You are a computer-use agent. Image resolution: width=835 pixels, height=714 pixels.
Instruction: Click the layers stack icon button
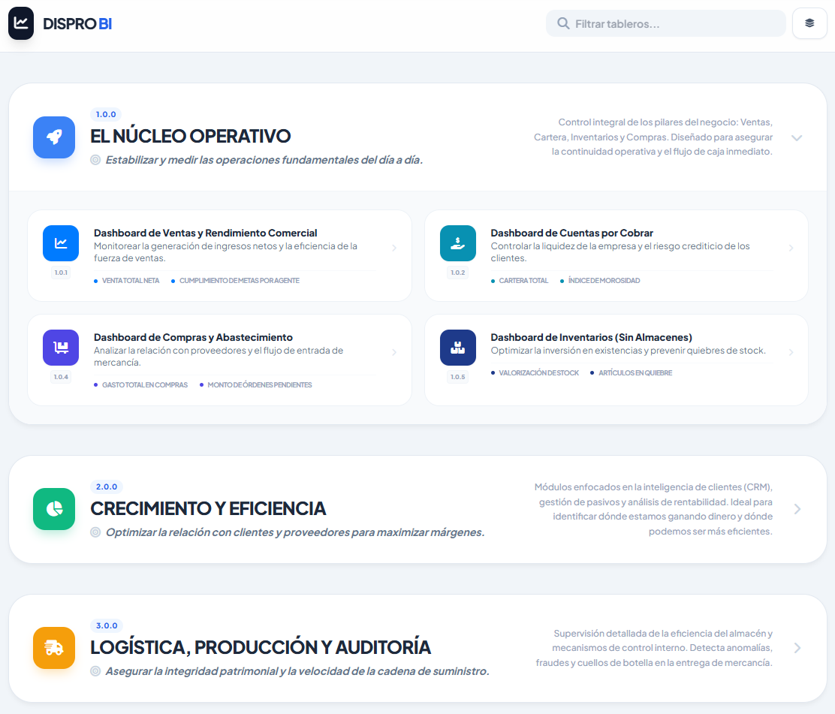(x=809, y=23)
